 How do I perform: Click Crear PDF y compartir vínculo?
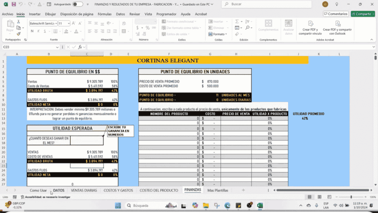click(x=310, y=28)
